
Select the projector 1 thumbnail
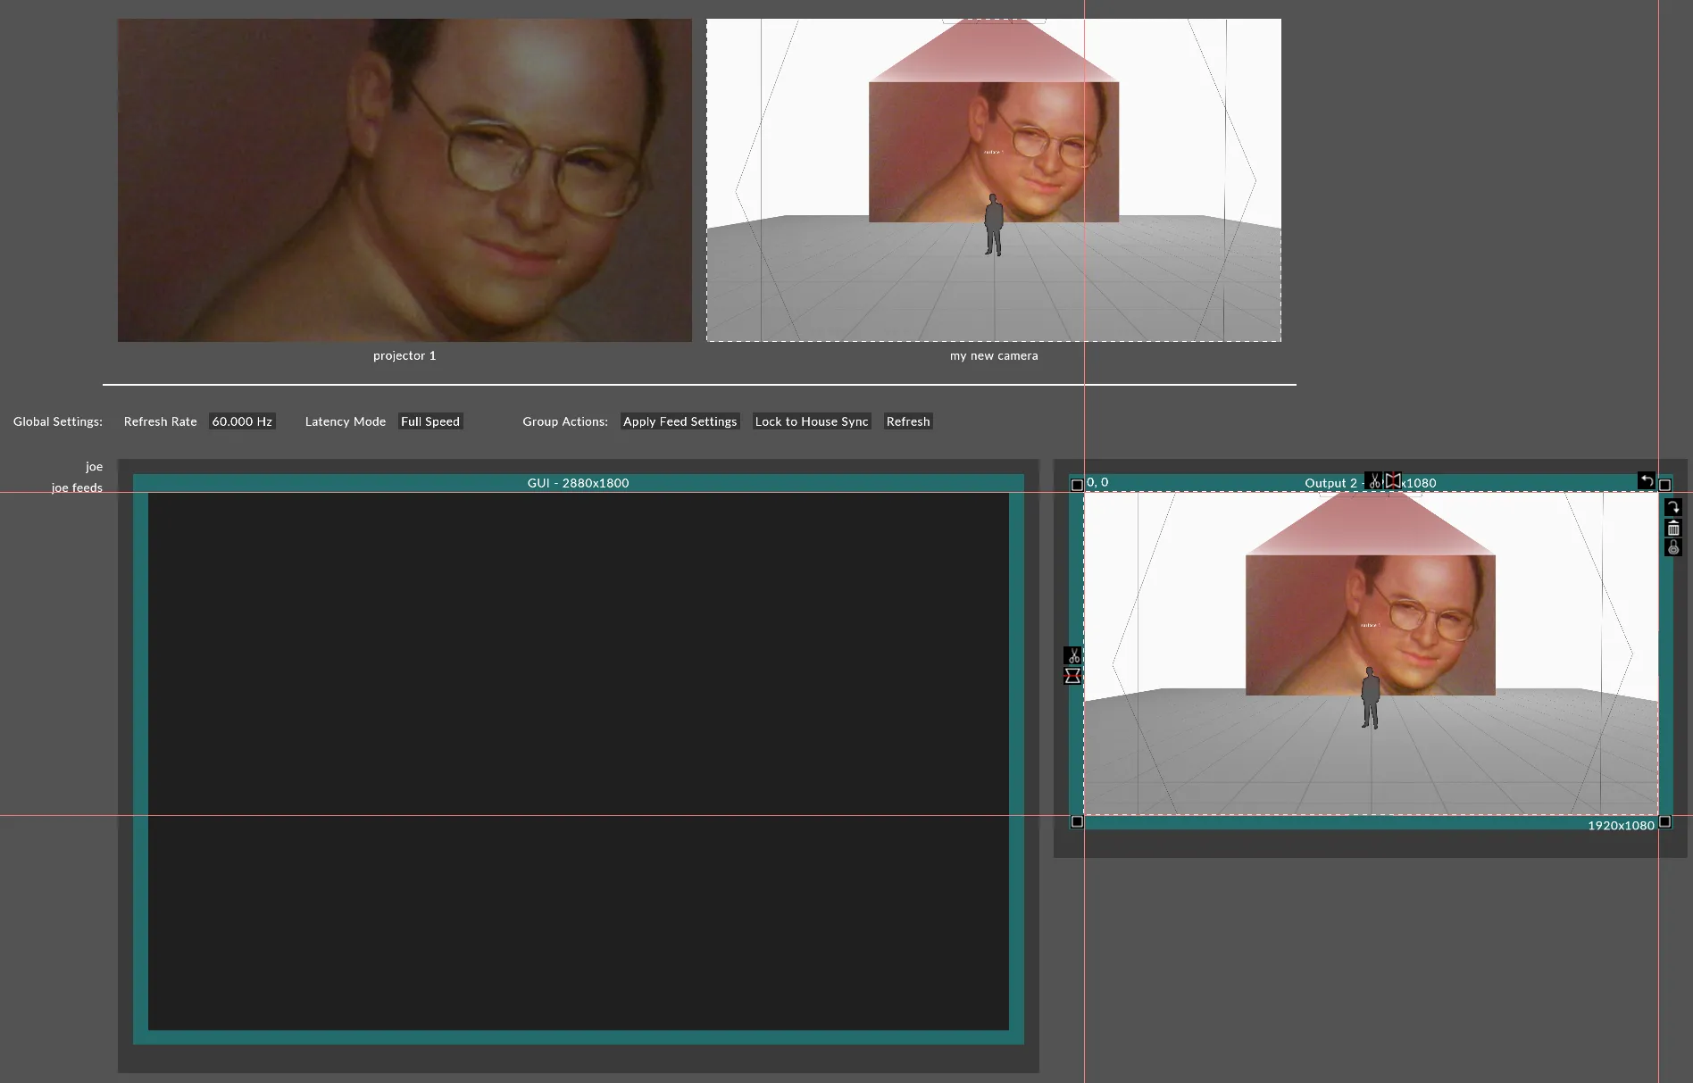tap(404, 180)
